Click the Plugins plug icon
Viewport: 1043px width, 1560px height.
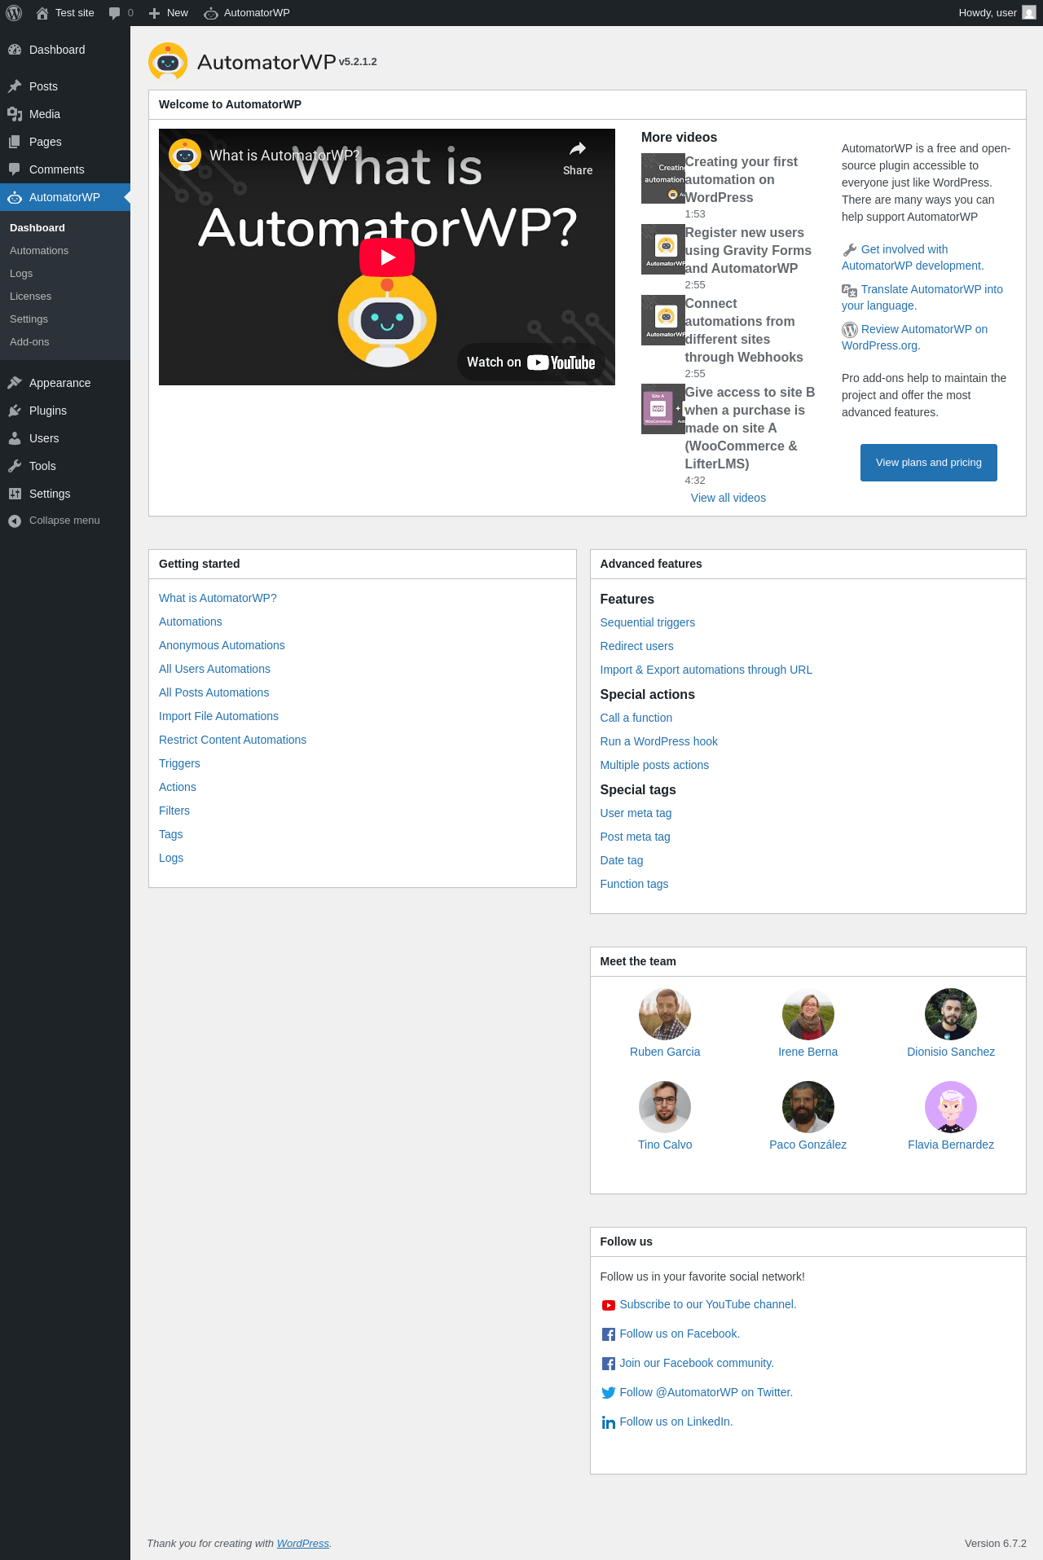(15, 411)
